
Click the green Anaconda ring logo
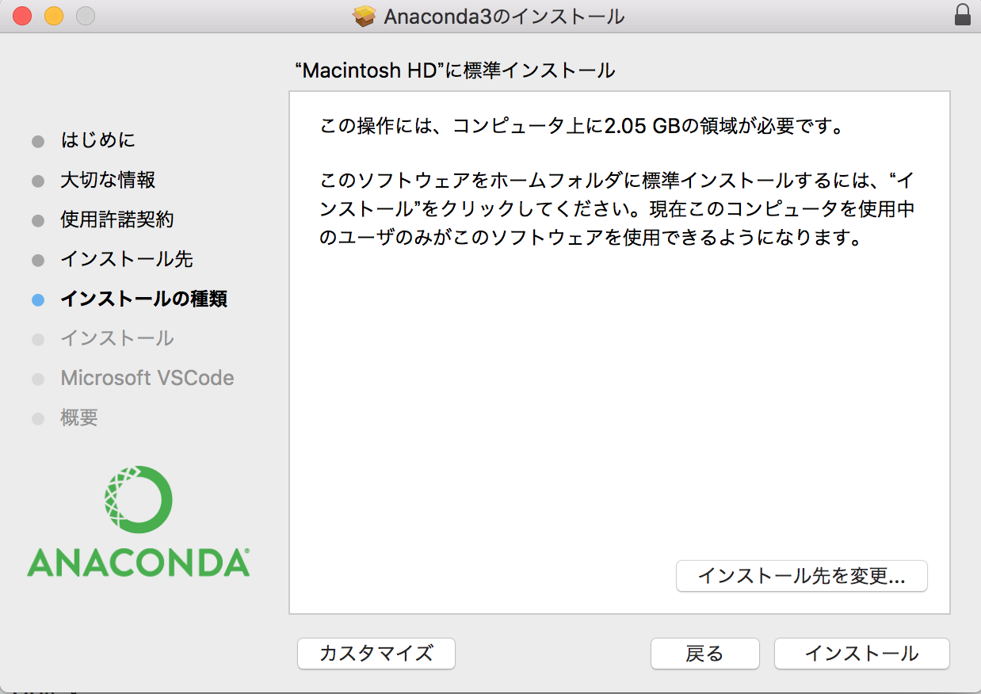[x=138, y=499]
